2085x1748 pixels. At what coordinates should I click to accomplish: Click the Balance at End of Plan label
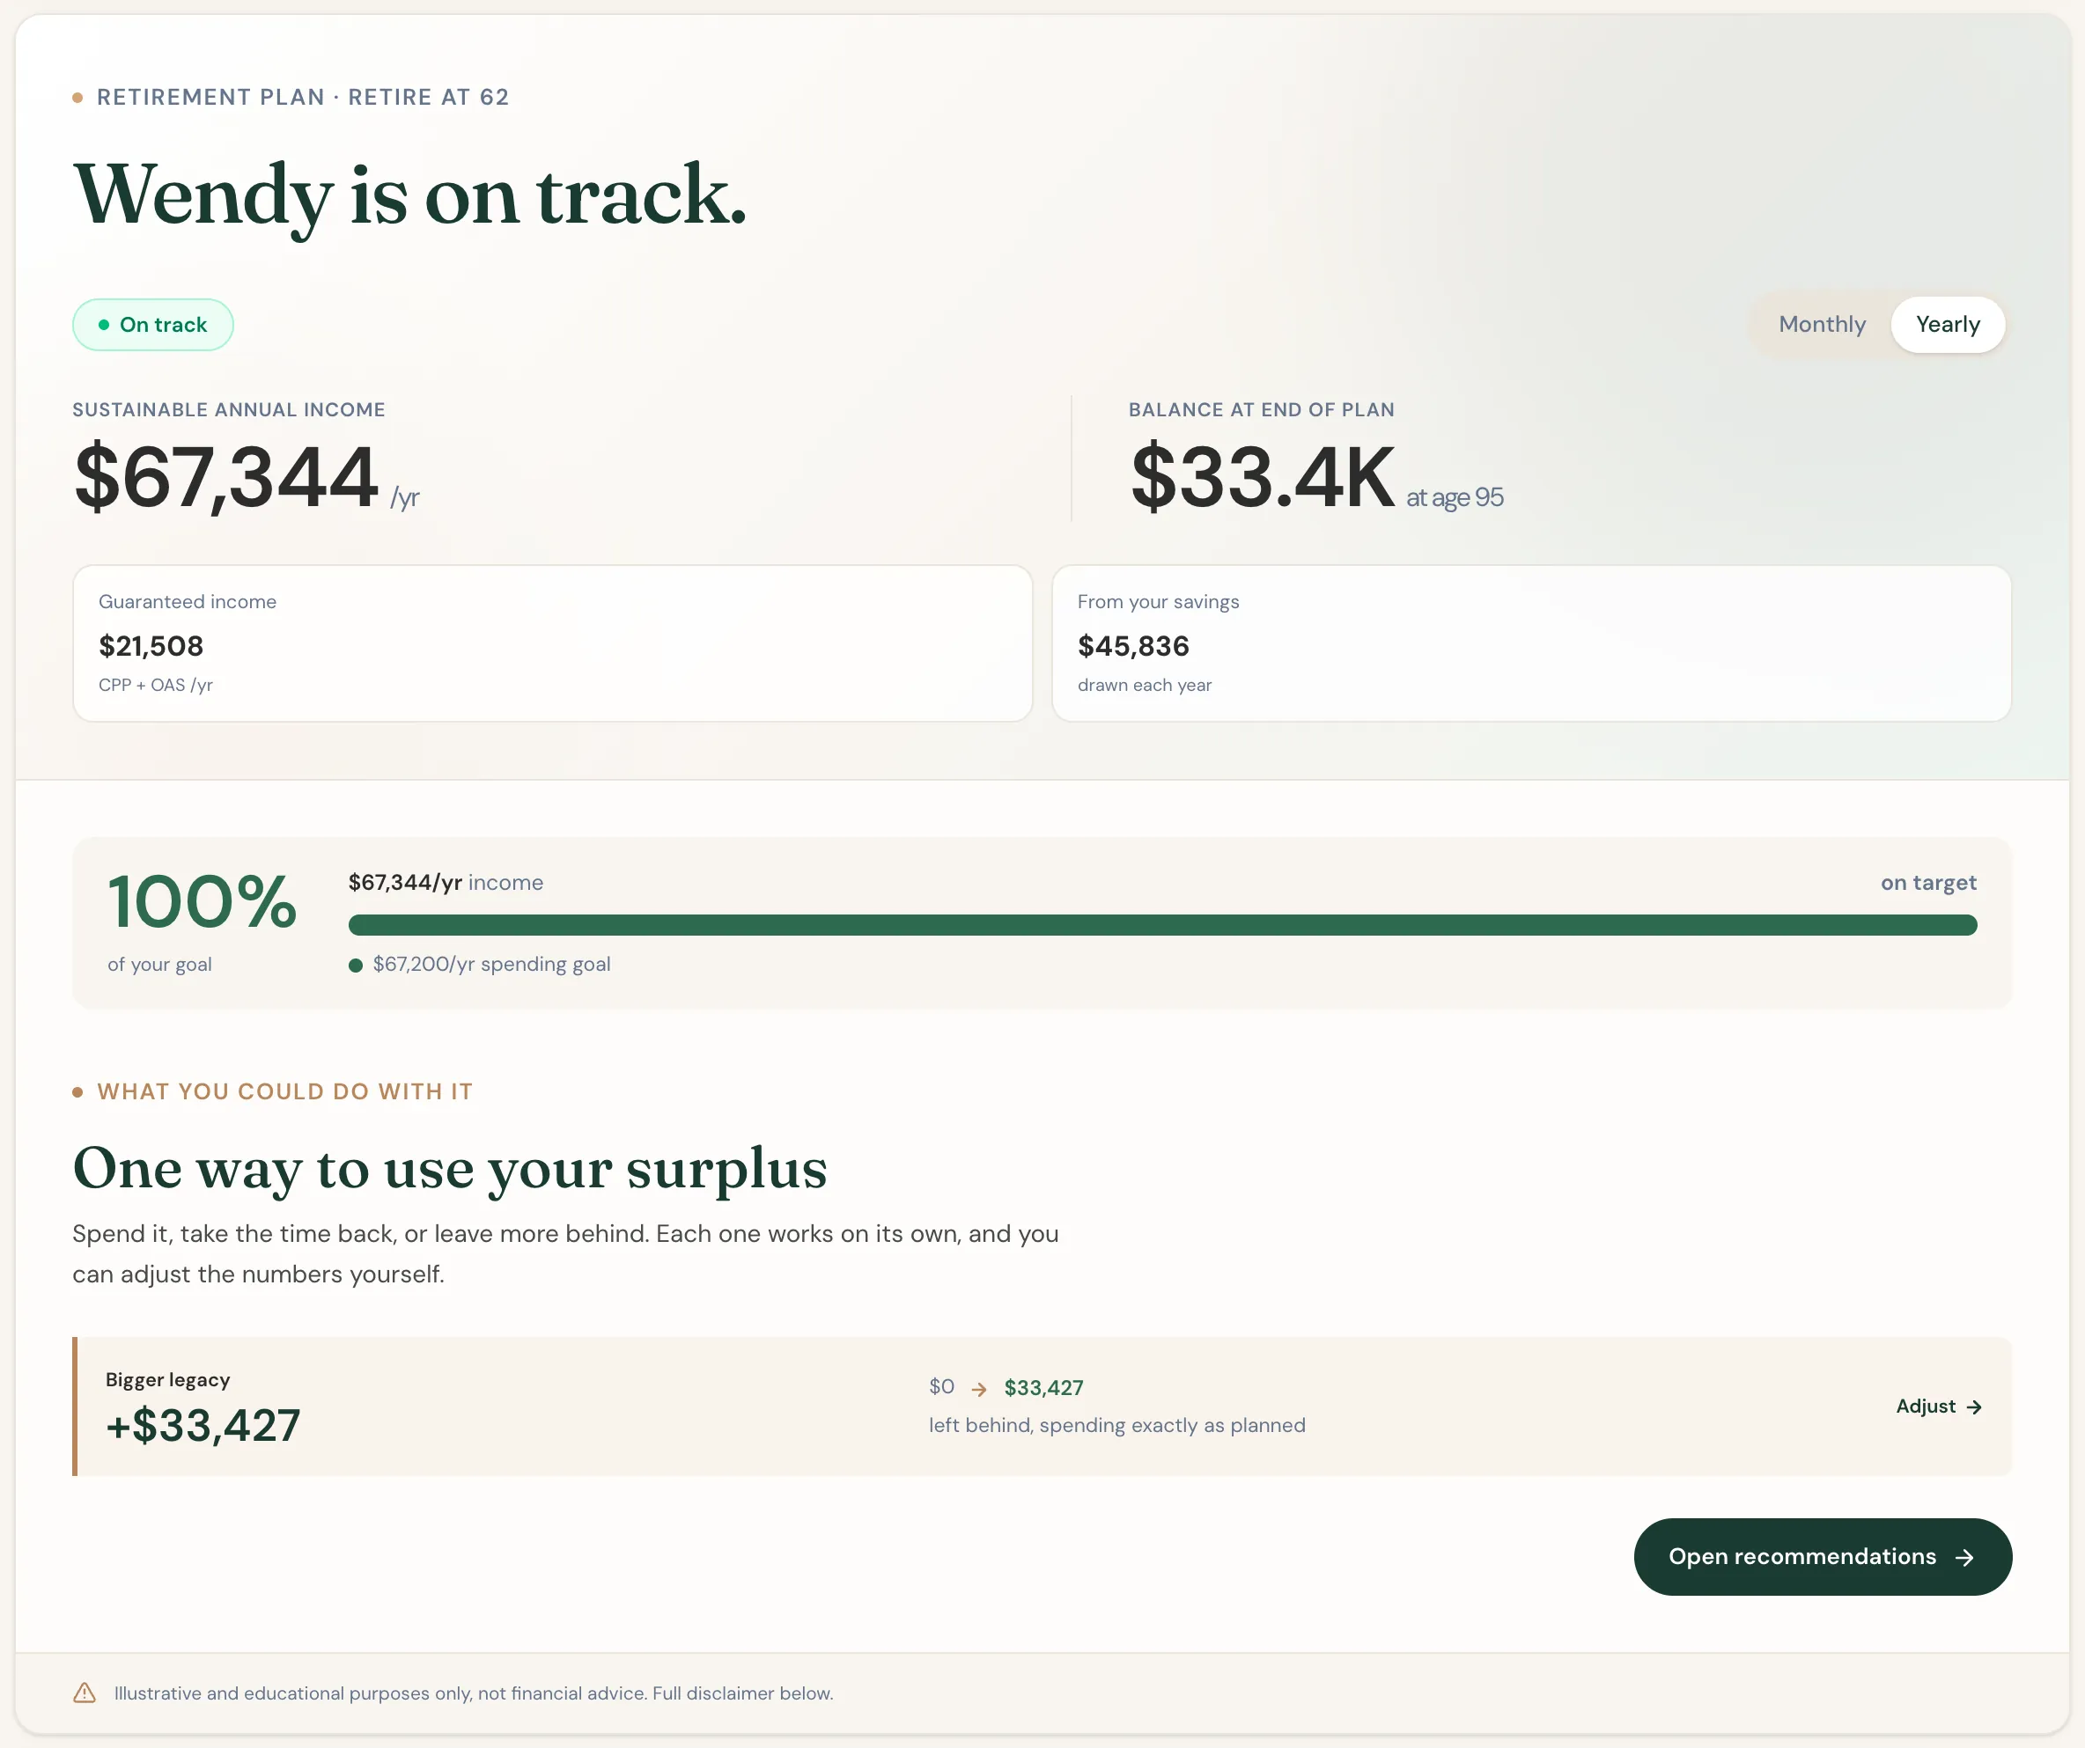pos(1261,410)
